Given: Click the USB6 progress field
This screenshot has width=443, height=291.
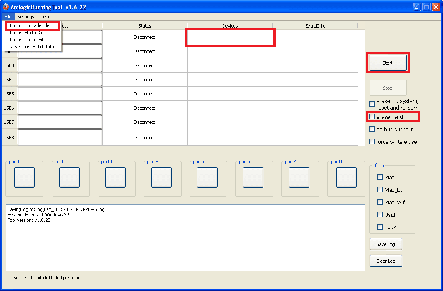Looking at the screenshot, I should (x=60, y=108).
